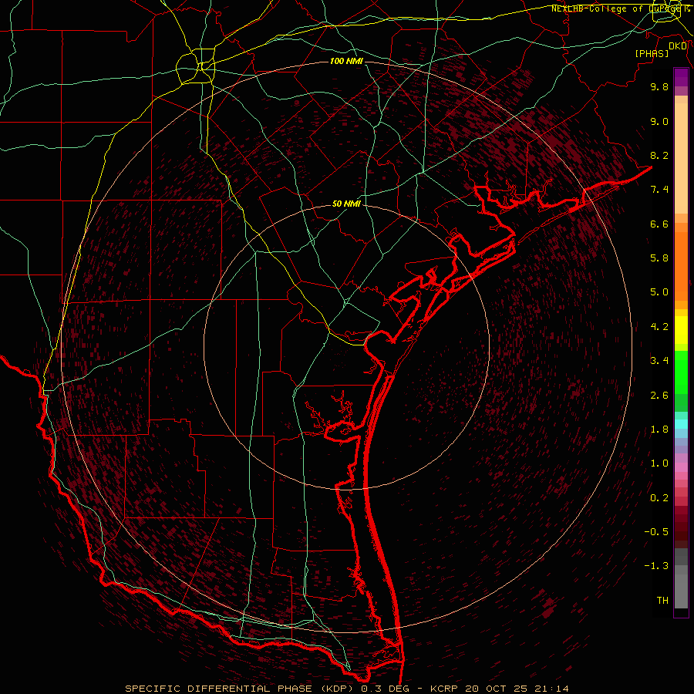The height and width of the screenshot is (694, 694).
Task: Click the 9.8 value on the color scale
Action: pos(659,86)
